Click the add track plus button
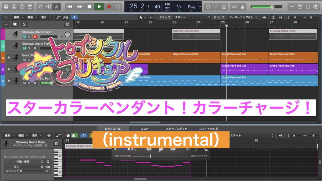This screenshot has height=181, width=322. (6, 24)
